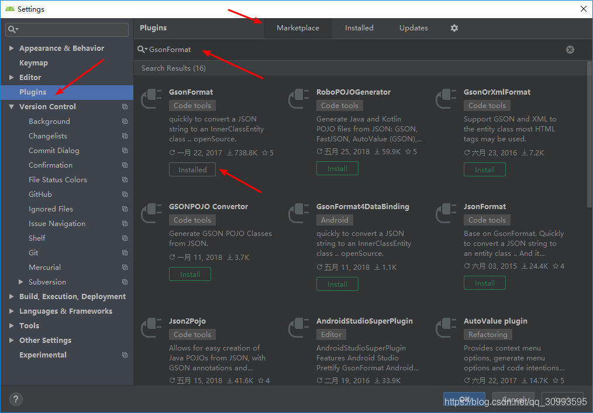
Task: Install the GsonFormat4DataBinding plugin
Action: point(337,284)
